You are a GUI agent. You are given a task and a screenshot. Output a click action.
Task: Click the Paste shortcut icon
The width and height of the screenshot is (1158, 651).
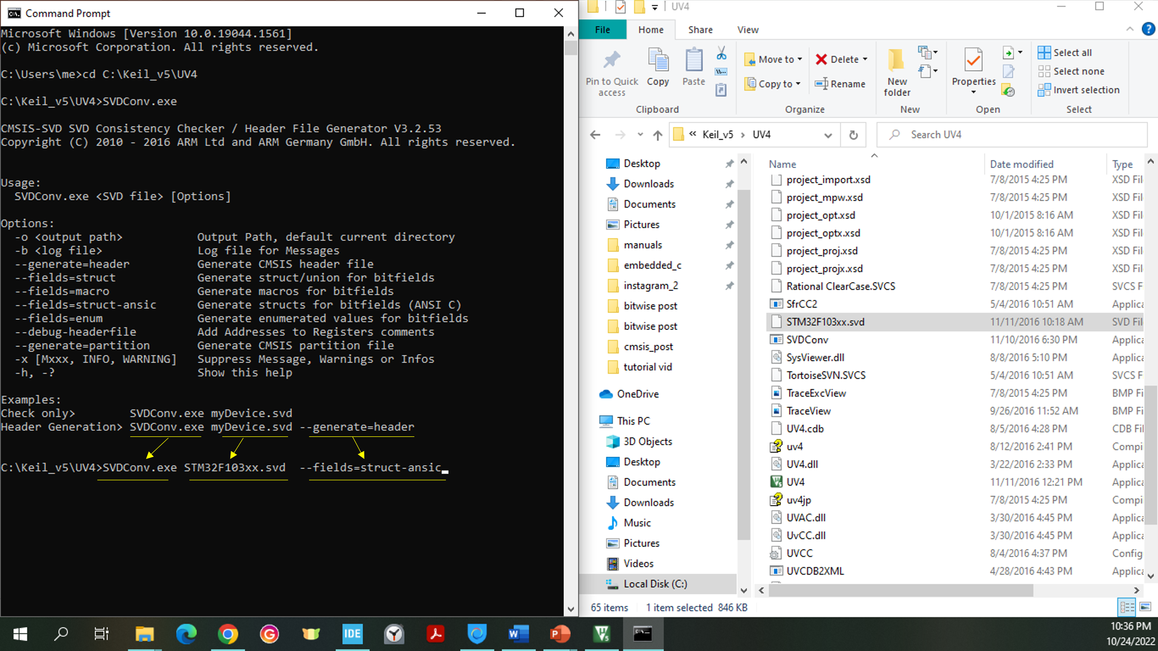point(721,90)
